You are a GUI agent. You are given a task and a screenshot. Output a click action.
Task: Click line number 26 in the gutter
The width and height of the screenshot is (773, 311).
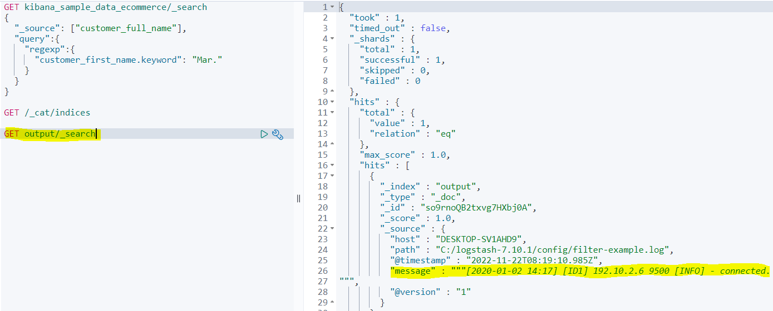(x=323, y=271)
